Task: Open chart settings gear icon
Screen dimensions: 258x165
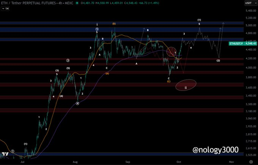Action: (250, 162)
